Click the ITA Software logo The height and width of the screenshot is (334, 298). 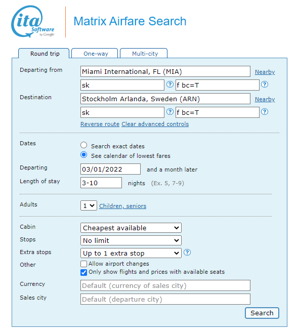(33, 22)
